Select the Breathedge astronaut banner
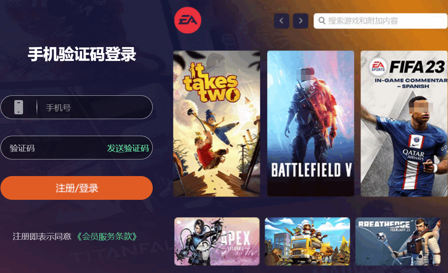This screenshot has height=273, width=448. [x=398, y=241]
